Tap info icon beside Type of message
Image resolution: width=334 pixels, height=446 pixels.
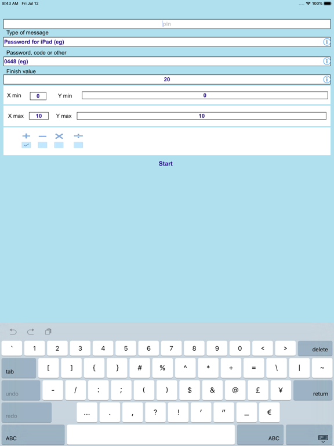click(x=326, y=42)
